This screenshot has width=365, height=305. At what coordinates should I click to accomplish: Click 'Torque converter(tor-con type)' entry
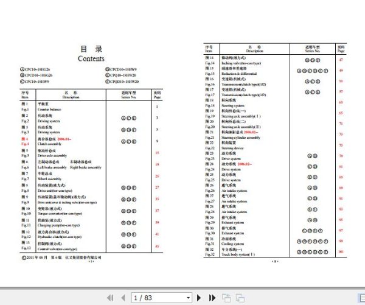(x=60, y=214)
